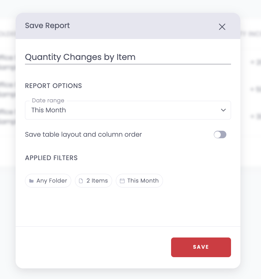Image resolution: width=261 pixels, height=279 pixels.
Task: Click the APPLIED FILTERS heading
Action: 51,158
